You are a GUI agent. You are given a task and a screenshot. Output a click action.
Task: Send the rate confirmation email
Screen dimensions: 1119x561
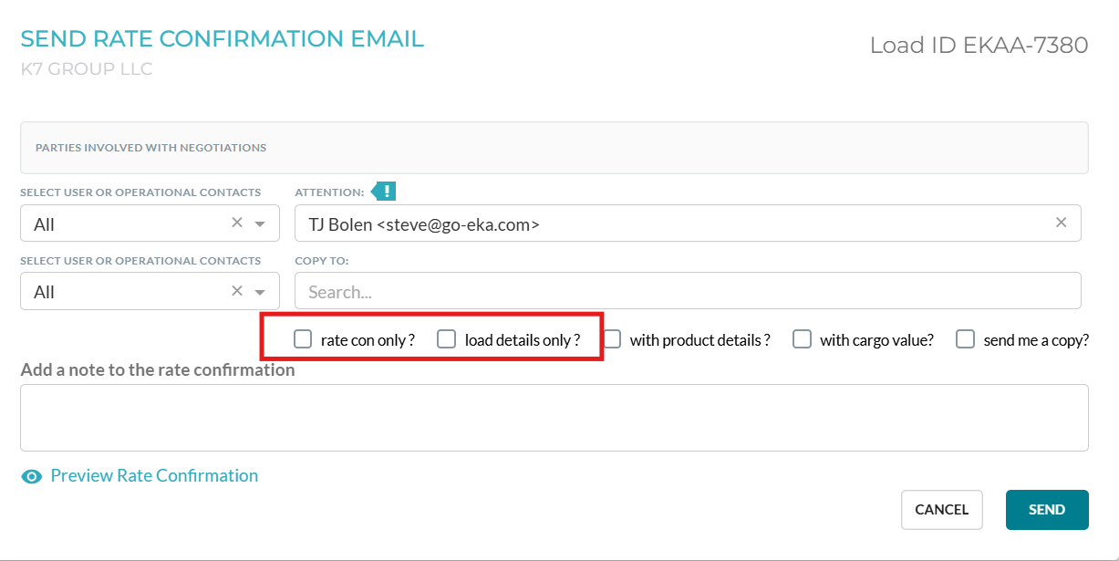click(1047, 510)
